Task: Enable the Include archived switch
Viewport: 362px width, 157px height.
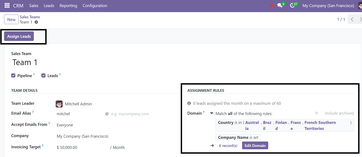Action: pyautogui.click(x=318, y=113)
